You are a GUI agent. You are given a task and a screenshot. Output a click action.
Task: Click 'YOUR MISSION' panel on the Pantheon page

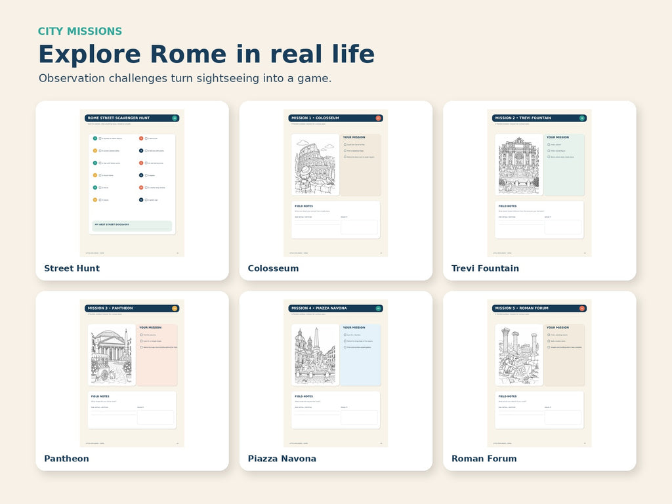click(x=157, y=355)
